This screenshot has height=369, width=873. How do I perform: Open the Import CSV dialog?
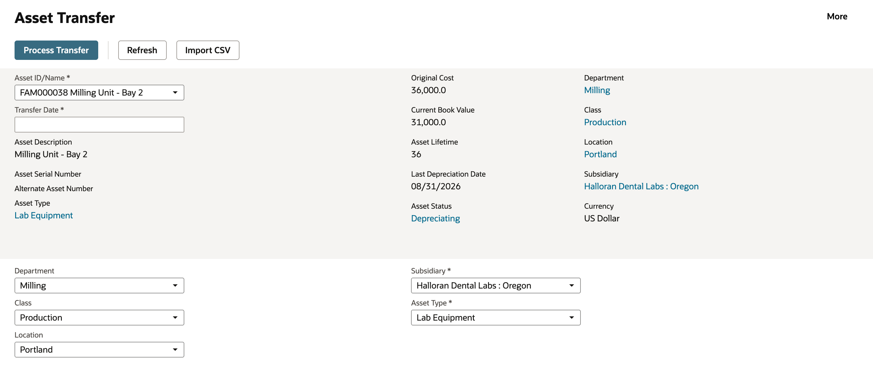pos(208,50)
